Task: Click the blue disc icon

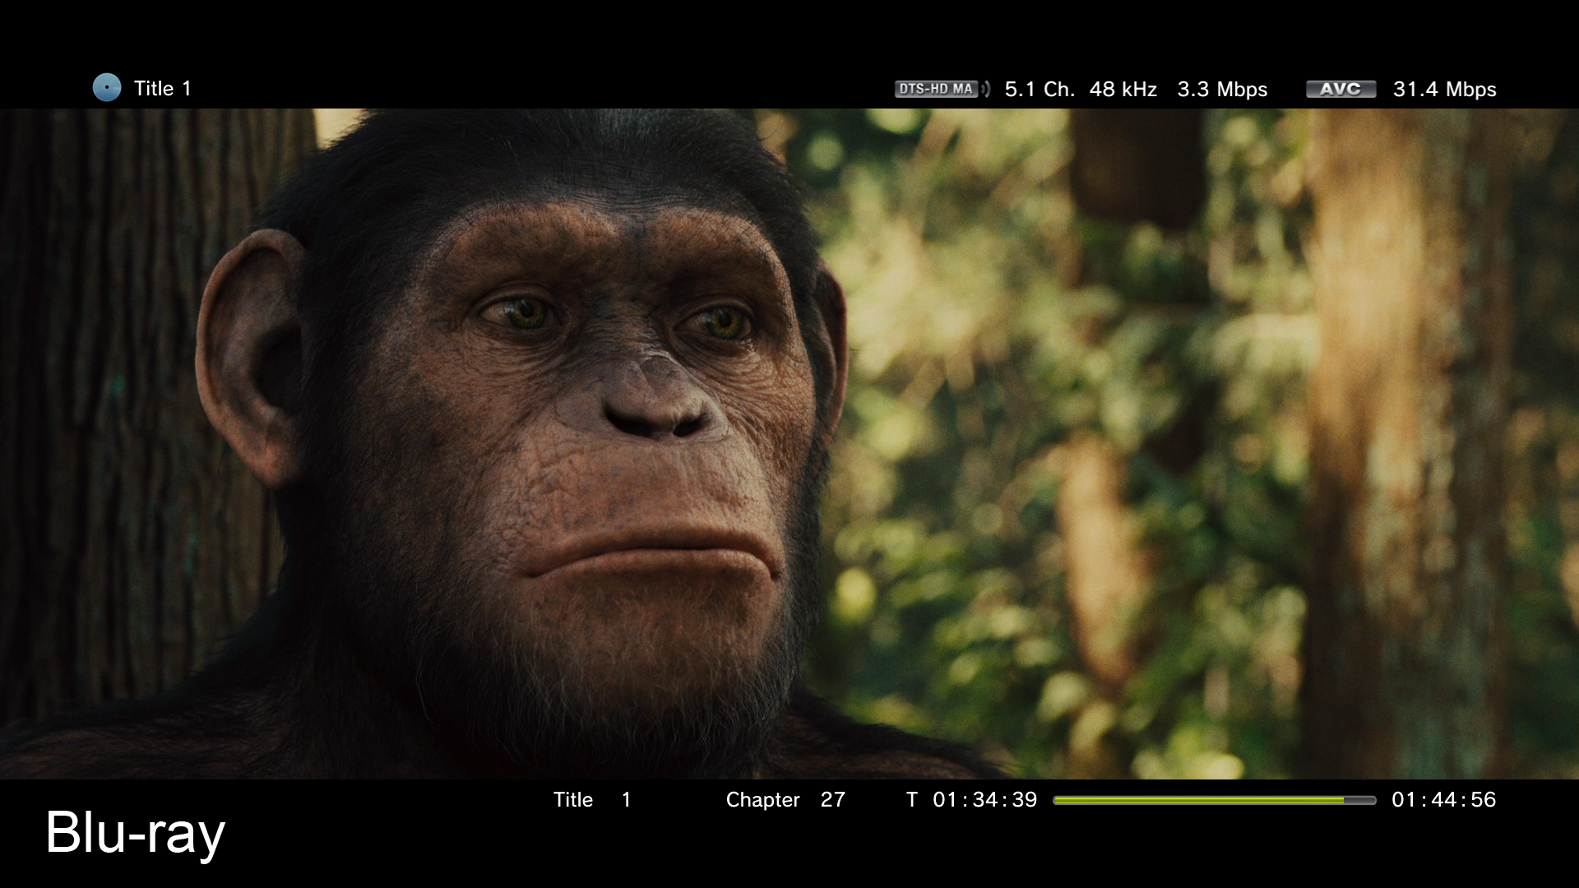Action: coord(107,88)
